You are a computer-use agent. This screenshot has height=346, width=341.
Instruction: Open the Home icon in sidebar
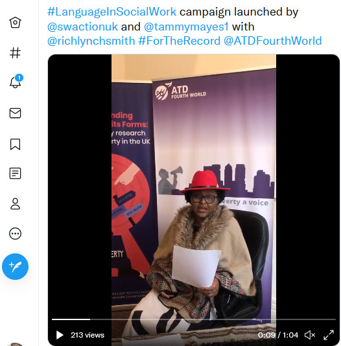(15, 22)
